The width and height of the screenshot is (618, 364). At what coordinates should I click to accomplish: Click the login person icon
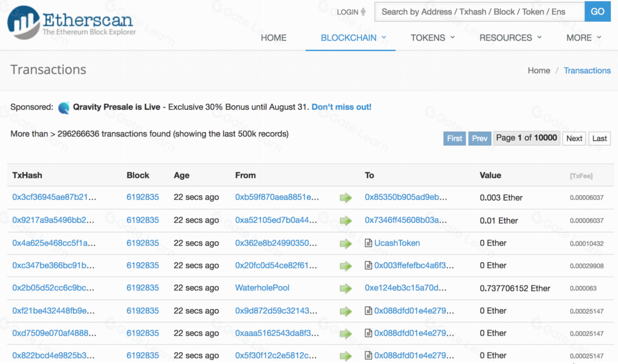click(x=363, y=12)
